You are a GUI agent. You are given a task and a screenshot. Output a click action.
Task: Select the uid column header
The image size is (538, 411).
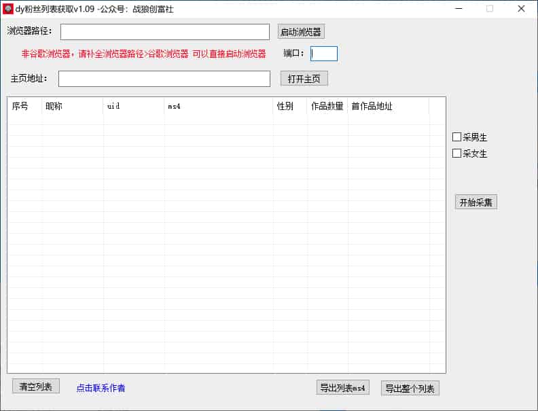[133, 106]
